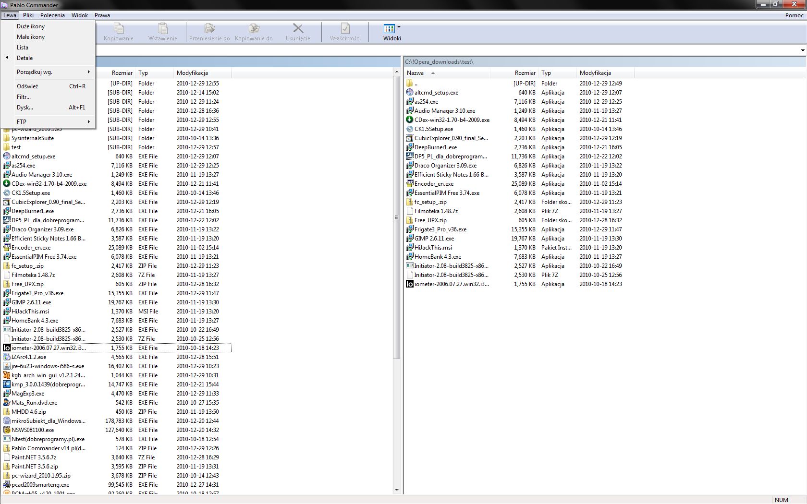Select the test folder icon in left panel
This screenshot has height=504, width=807.
tap(7, 147)
